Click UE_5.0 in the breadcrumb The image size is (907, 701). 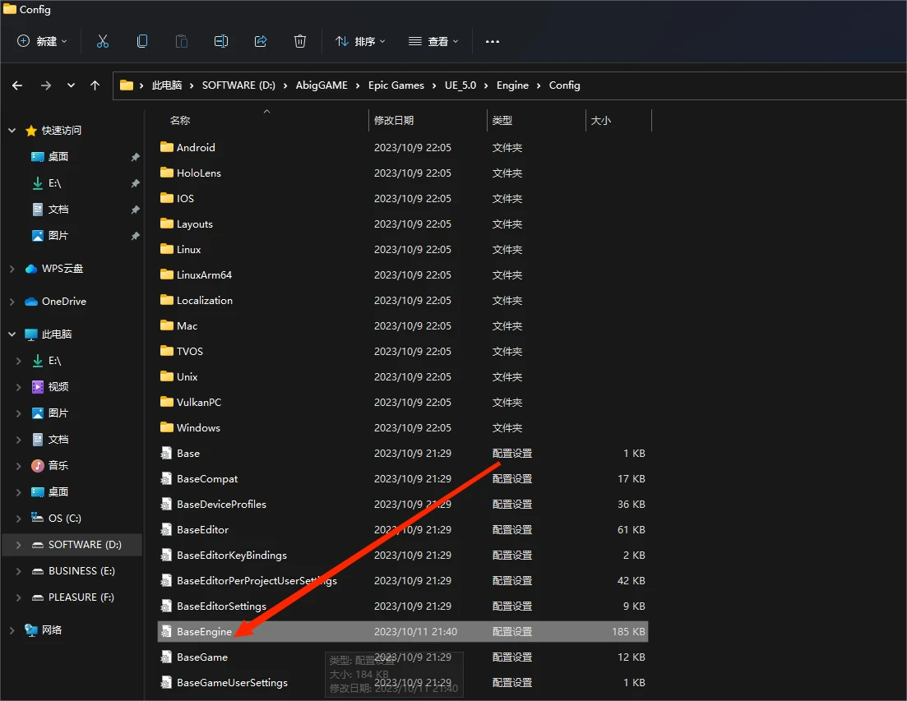tap(460, 85)
